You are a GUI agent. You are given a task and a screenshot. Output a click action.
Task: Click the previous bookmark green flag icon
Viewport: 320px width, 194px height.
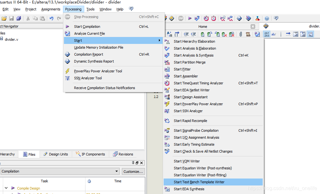[x=217, y=34]
